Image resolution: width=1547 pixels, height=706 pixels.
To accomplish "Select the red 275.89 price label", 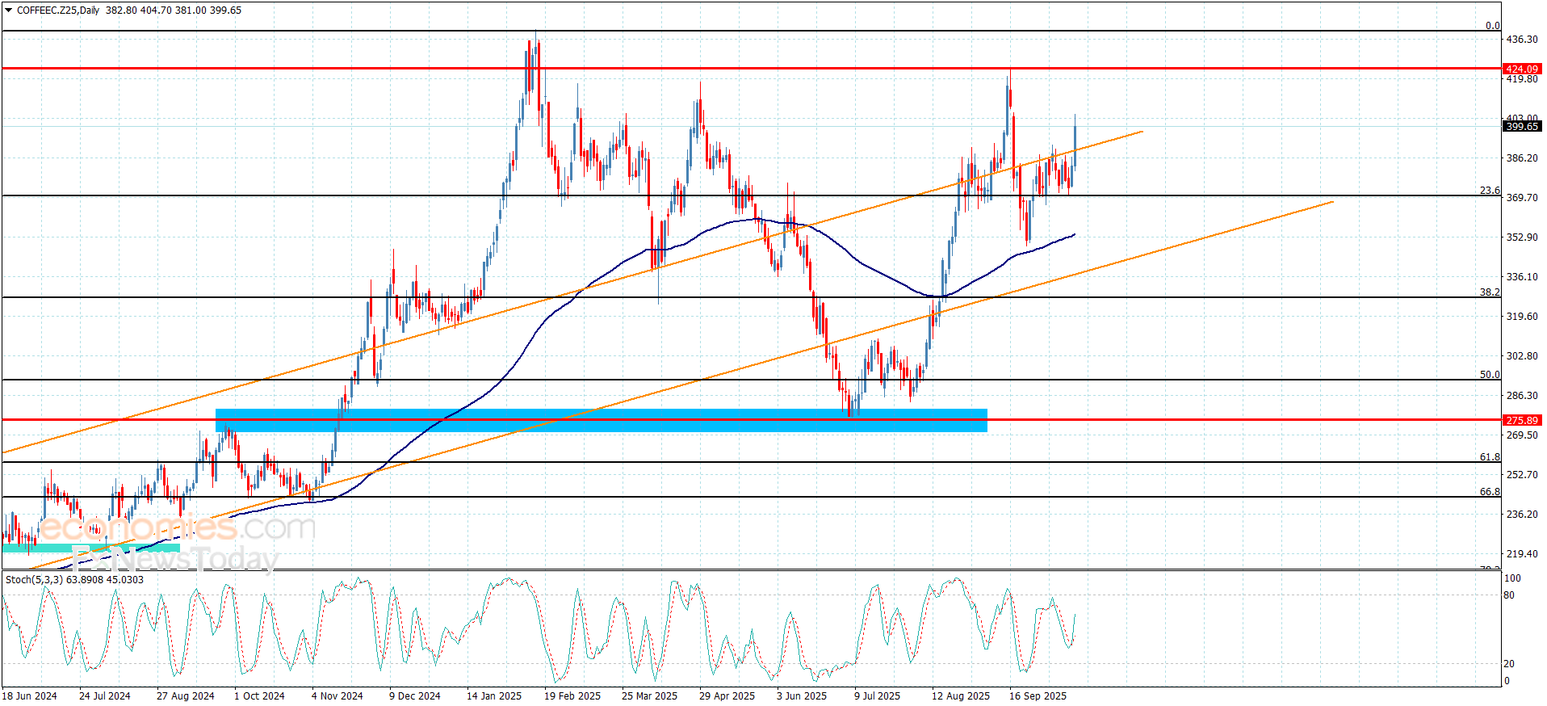I will pos(1522,420).
